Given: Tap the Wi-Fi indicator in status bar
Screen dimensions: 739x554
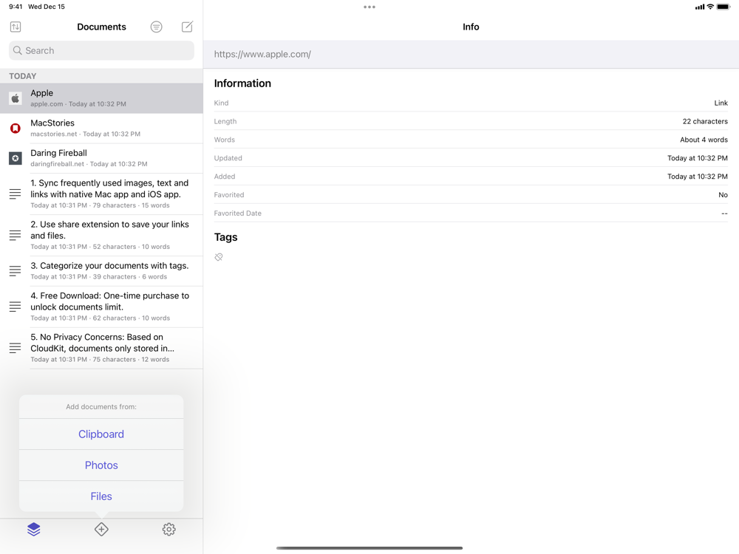Looking at the screenshot, I should tap(710, 7).
